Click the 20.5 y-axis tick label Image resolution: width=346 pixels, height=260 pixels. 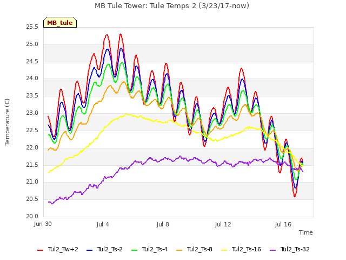32,199
